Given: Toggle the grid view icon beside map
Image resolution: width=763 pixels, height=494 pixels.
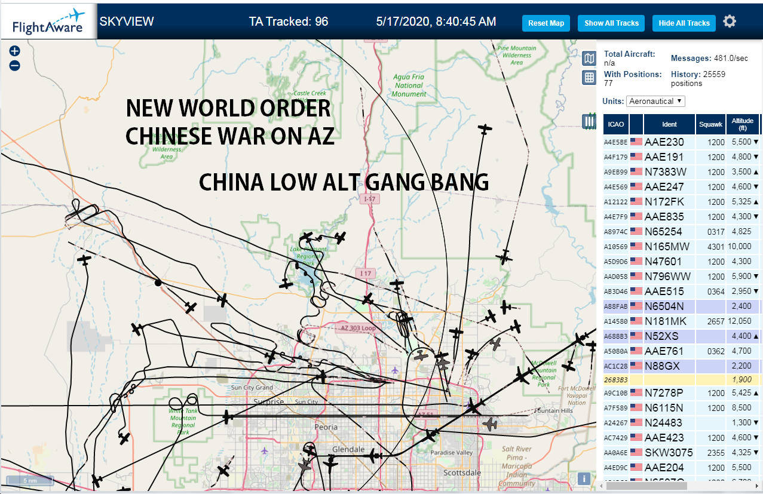Looking at the screenshot, I should pos(589,77).
